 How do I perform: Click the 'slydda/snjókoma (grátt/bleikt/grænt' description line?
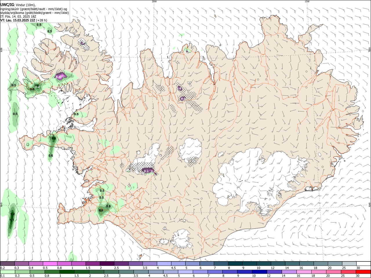(34, 13)
